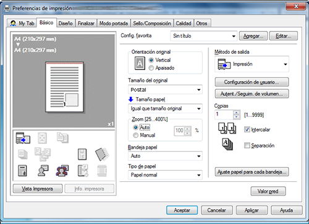Image resolution: width=309 pixels, height=224 pixels.
Task: Open the Modo portada tab
Action: pyautogui.click(x=114, y=24)
